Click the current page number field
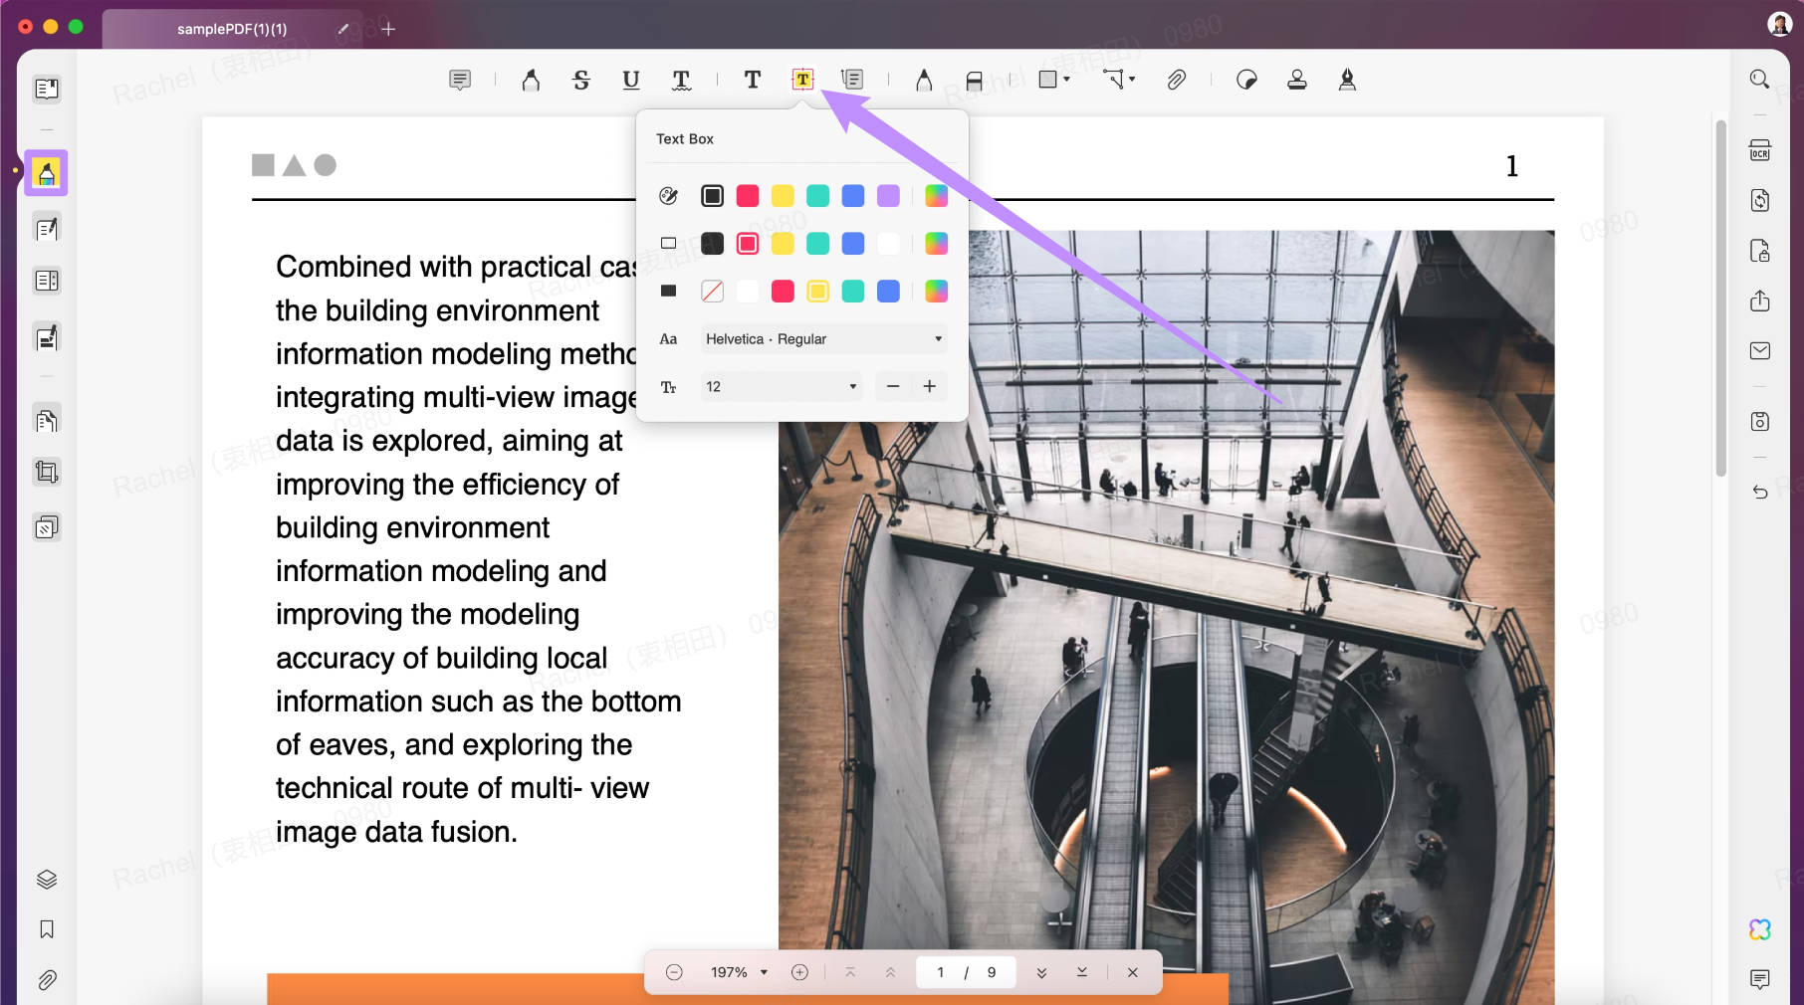 [x=940, y=972]
